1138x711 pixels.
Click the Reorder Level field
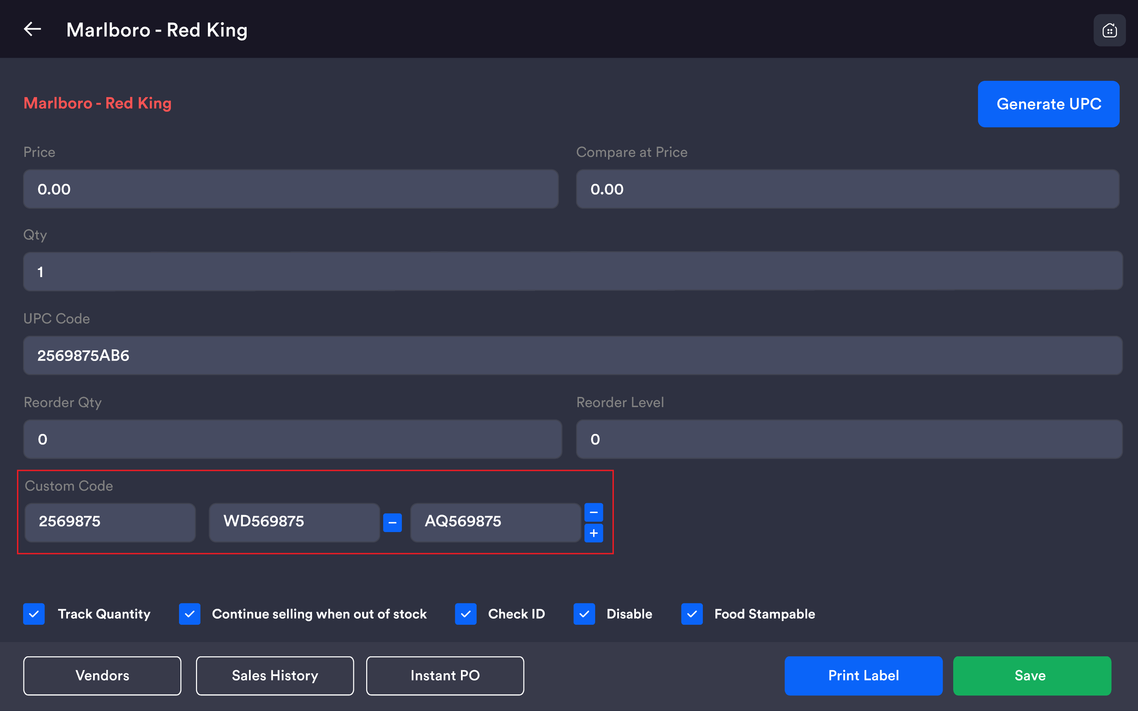[x=850, y=439]
